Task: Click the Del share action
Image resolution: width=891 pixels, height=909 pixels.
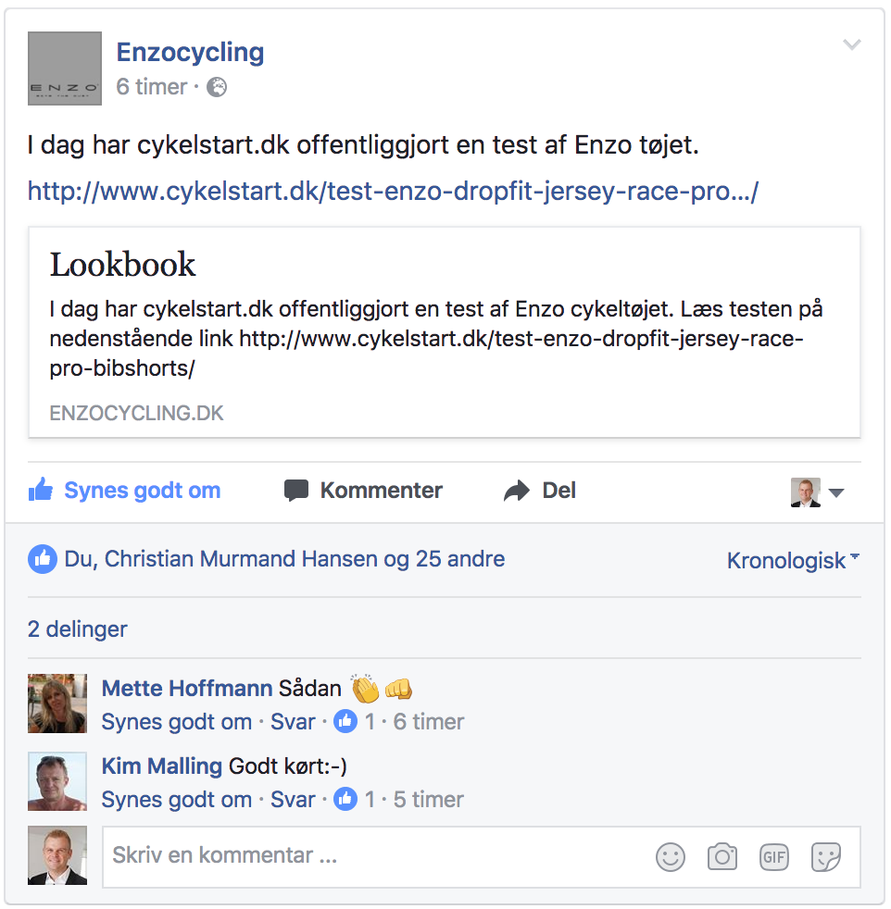Action: tap(539, 491)
